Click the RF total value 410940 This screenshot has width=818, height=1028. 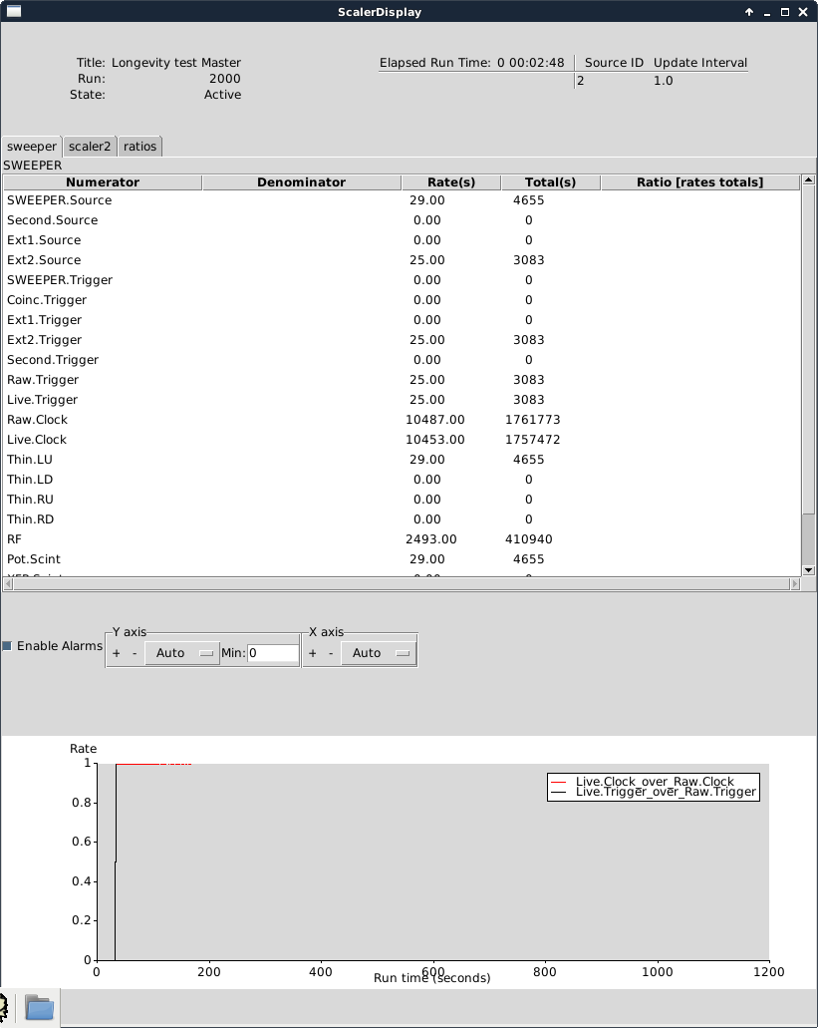point(528,538)
